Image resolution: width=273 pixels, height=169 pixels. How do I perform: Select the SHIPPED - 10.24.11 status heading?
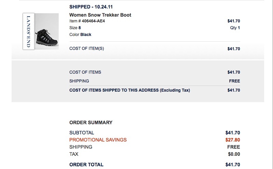tap(92, 6)
